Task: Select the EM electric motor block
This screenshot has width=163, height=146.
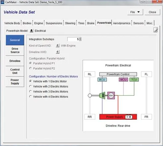Action: point(111,95)
